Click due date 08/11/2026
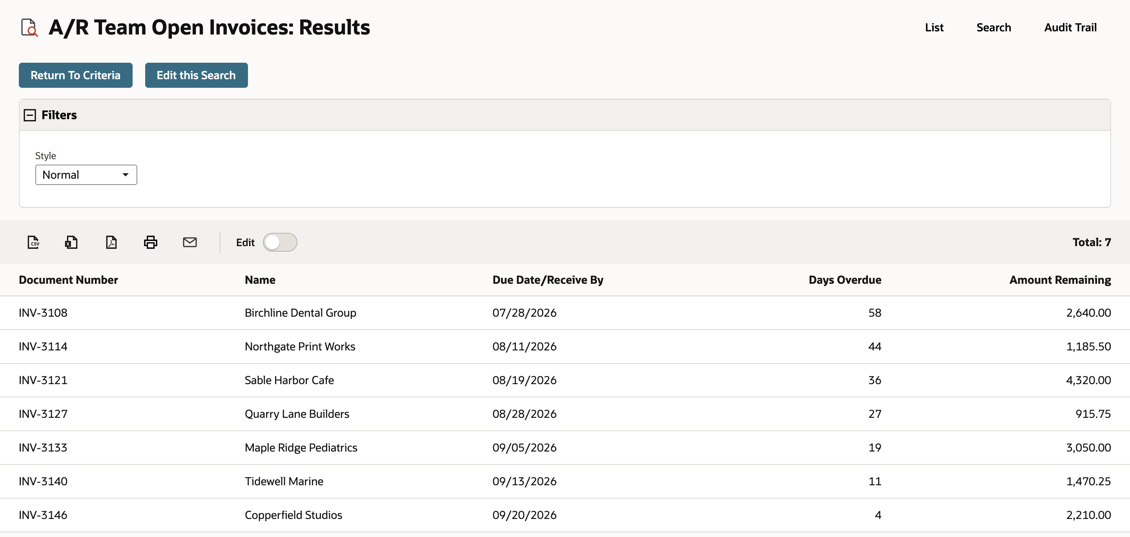This screenshot has width=1130, height=537. click(x=524, y=347)
